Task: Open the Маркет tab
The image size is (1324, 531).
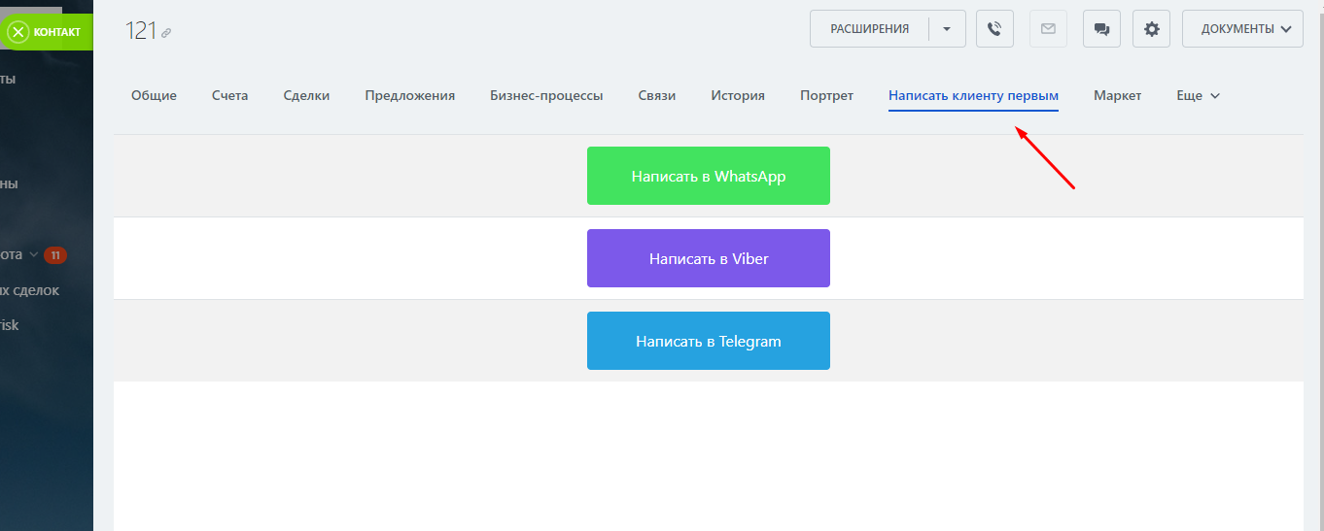Action: tap(1117, 95)
